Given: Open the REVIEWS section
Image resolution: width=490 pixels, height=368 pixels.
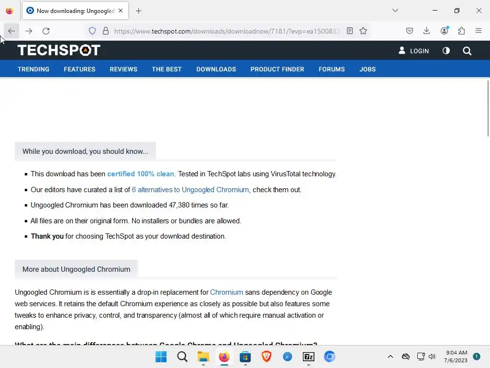Looking at the screenshot, I should coord(123,69).
